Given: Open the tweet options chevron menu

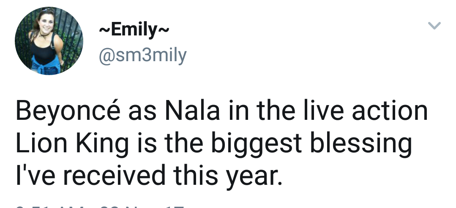Looking at the screenshot, I should point(434,26).
